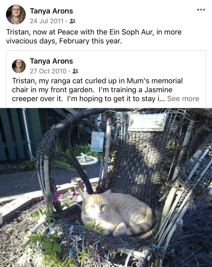
Task: Click the shared post text about ranga cat
Action: (105, 90)
